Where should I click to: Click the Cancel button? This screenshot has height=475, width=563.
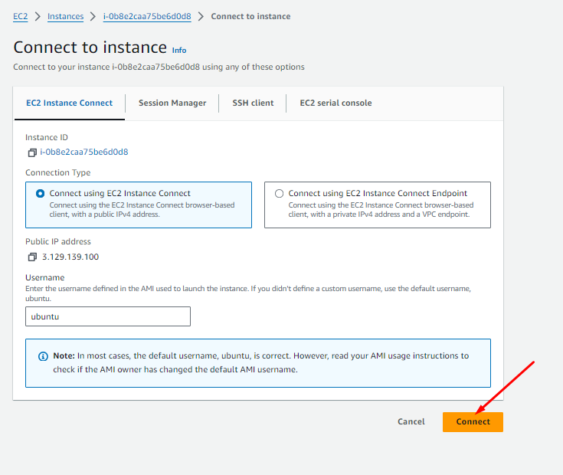(411, 422)
